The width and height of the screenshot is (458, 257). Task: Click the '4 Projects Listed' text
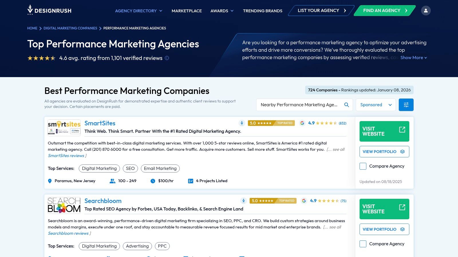[x=212, y=181]
